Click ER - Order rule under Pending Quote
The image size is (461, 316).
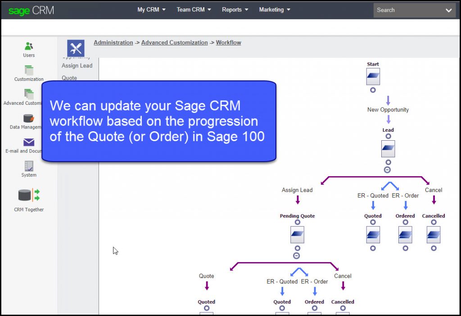pyautogui.click(x=314, y=282)
